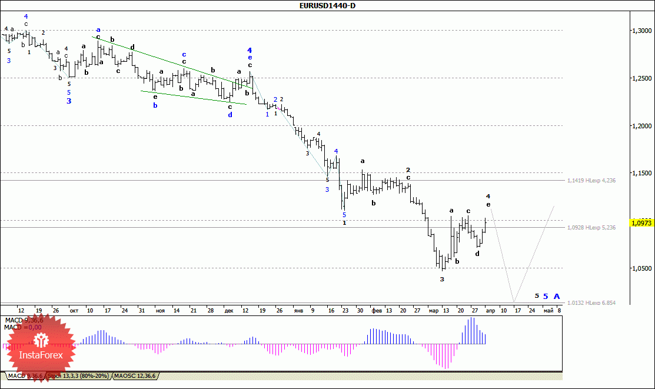Click the янв month label on time axis
This screenshot has height=389, width=655.
[298, 311]
